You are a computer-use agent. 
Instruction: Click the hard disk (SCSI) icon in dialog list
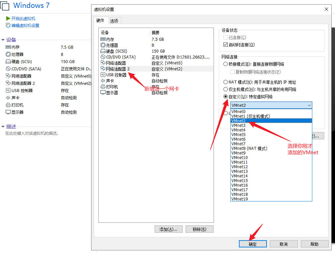pyautogui.click(x=103, y=51)
